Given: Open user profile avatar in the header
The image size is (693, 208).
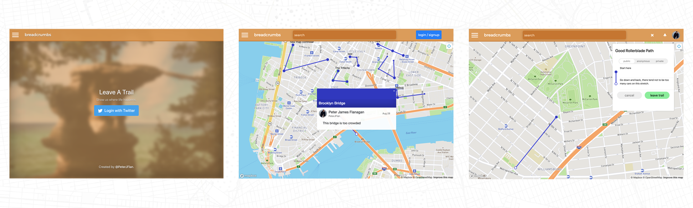Looking at the screenshot, I should 676,35.
